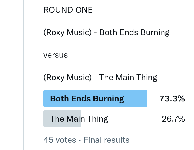Select the blue Both Ends Burning poll bar
The width and height of the screenshot is (194, 150).
tap(135, 98)
